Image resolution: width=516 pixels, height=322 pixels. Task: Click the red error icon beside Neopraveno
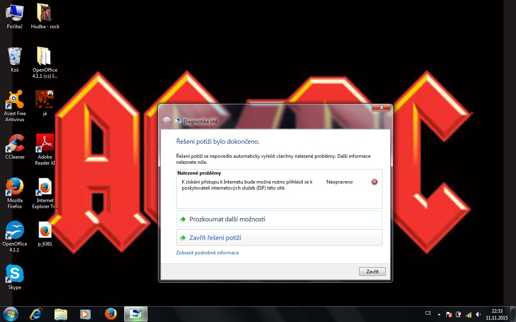point(375,182)
